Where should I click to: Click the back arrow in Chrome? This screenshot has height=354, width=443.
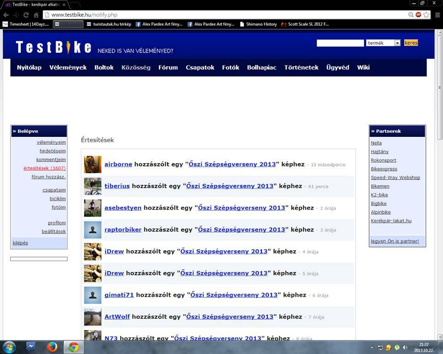pyautogui.click(x=6, y=15)
